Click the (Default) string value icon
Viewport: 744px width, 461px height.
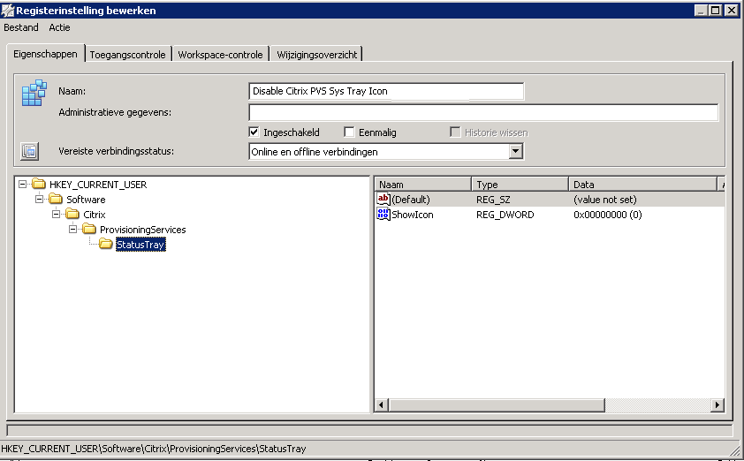383,199
